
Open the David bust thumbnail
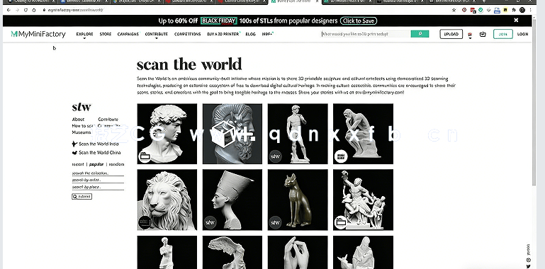pyautogui.click(x=167, y=134)
